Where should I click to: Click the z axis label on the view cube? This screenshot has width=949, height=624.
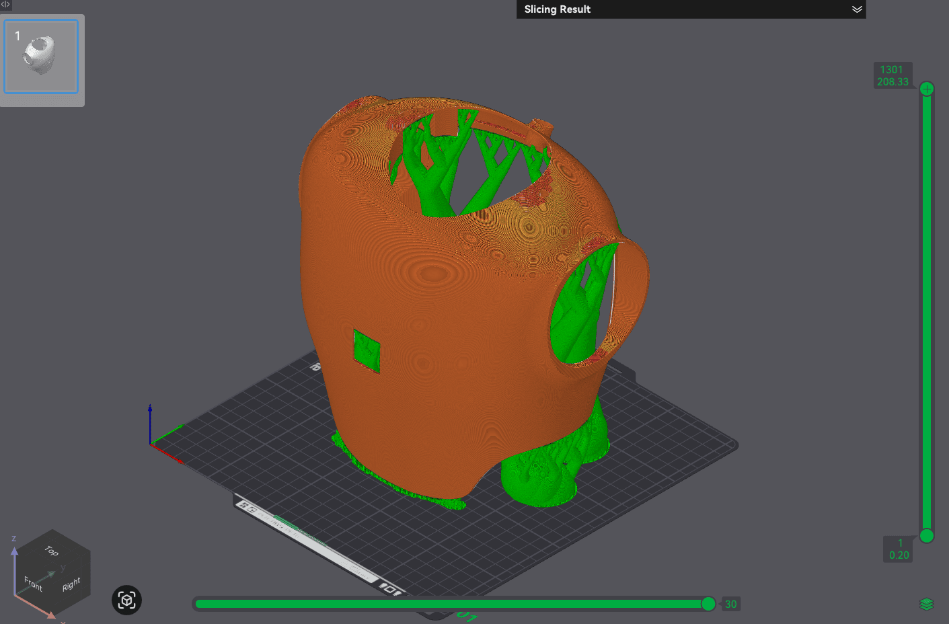[x=13, y=538]
